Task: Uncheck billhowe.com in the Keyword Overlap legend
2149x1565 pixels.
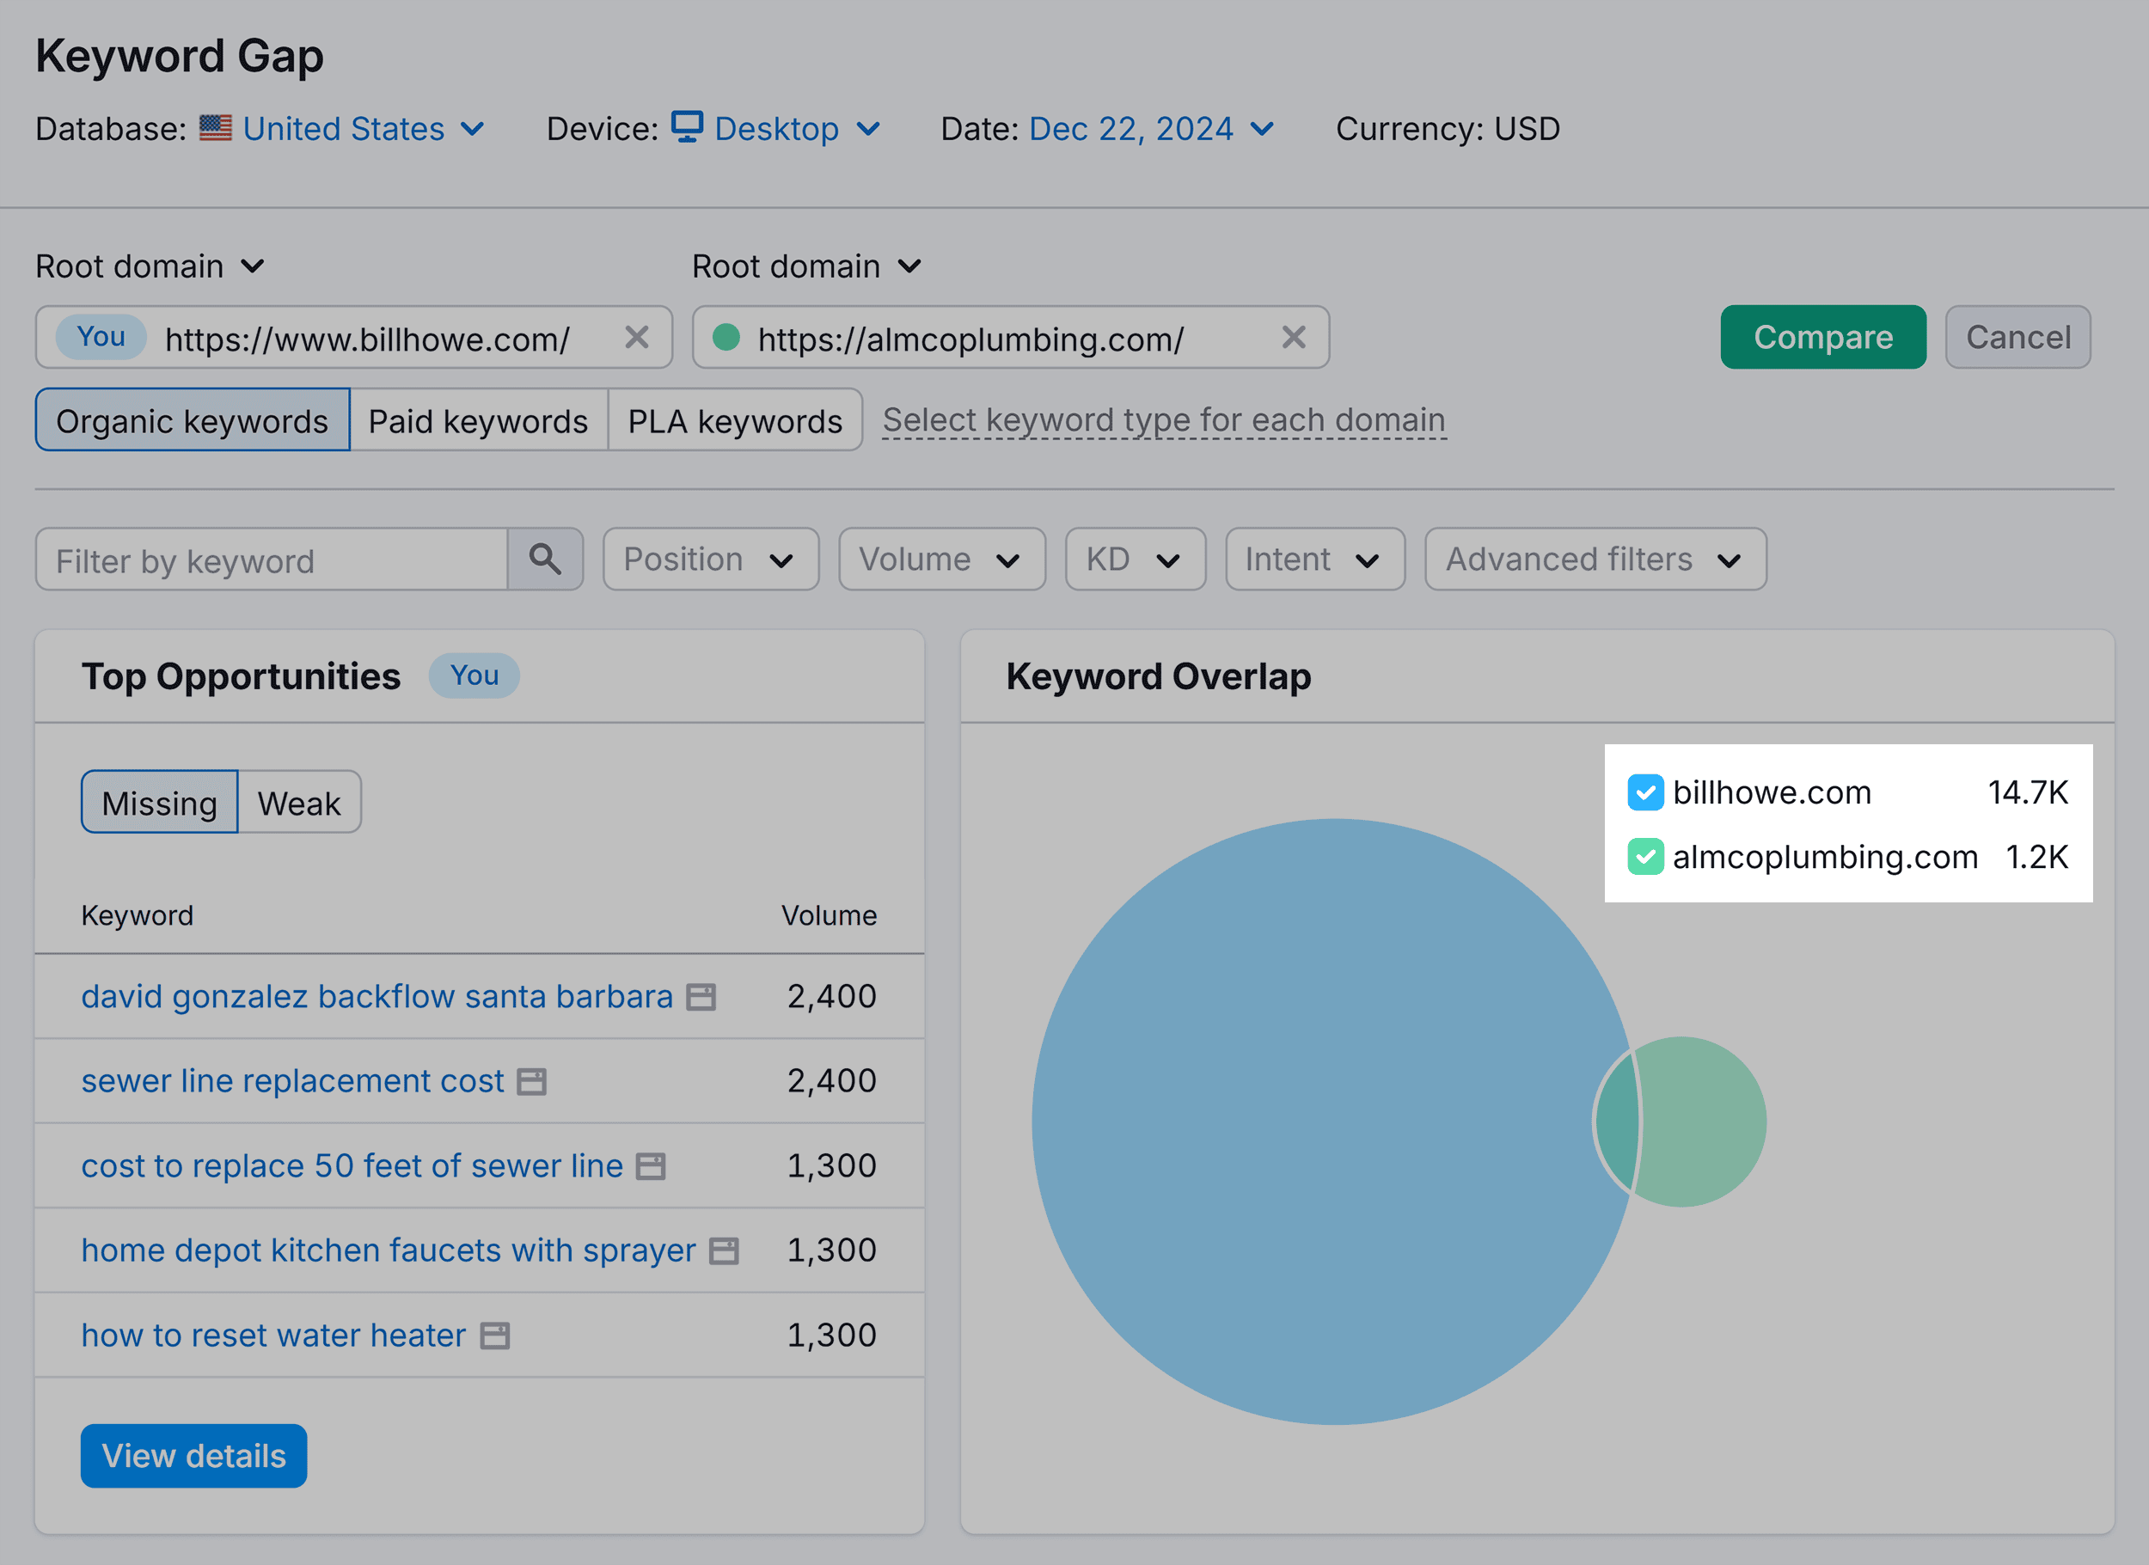Action: click(1646, 793)
